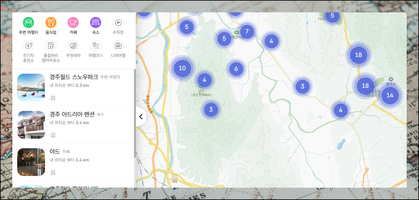Bookmark 경주월드 스노우파크
Screen dimensions: 419x200
tap(53, 98)
